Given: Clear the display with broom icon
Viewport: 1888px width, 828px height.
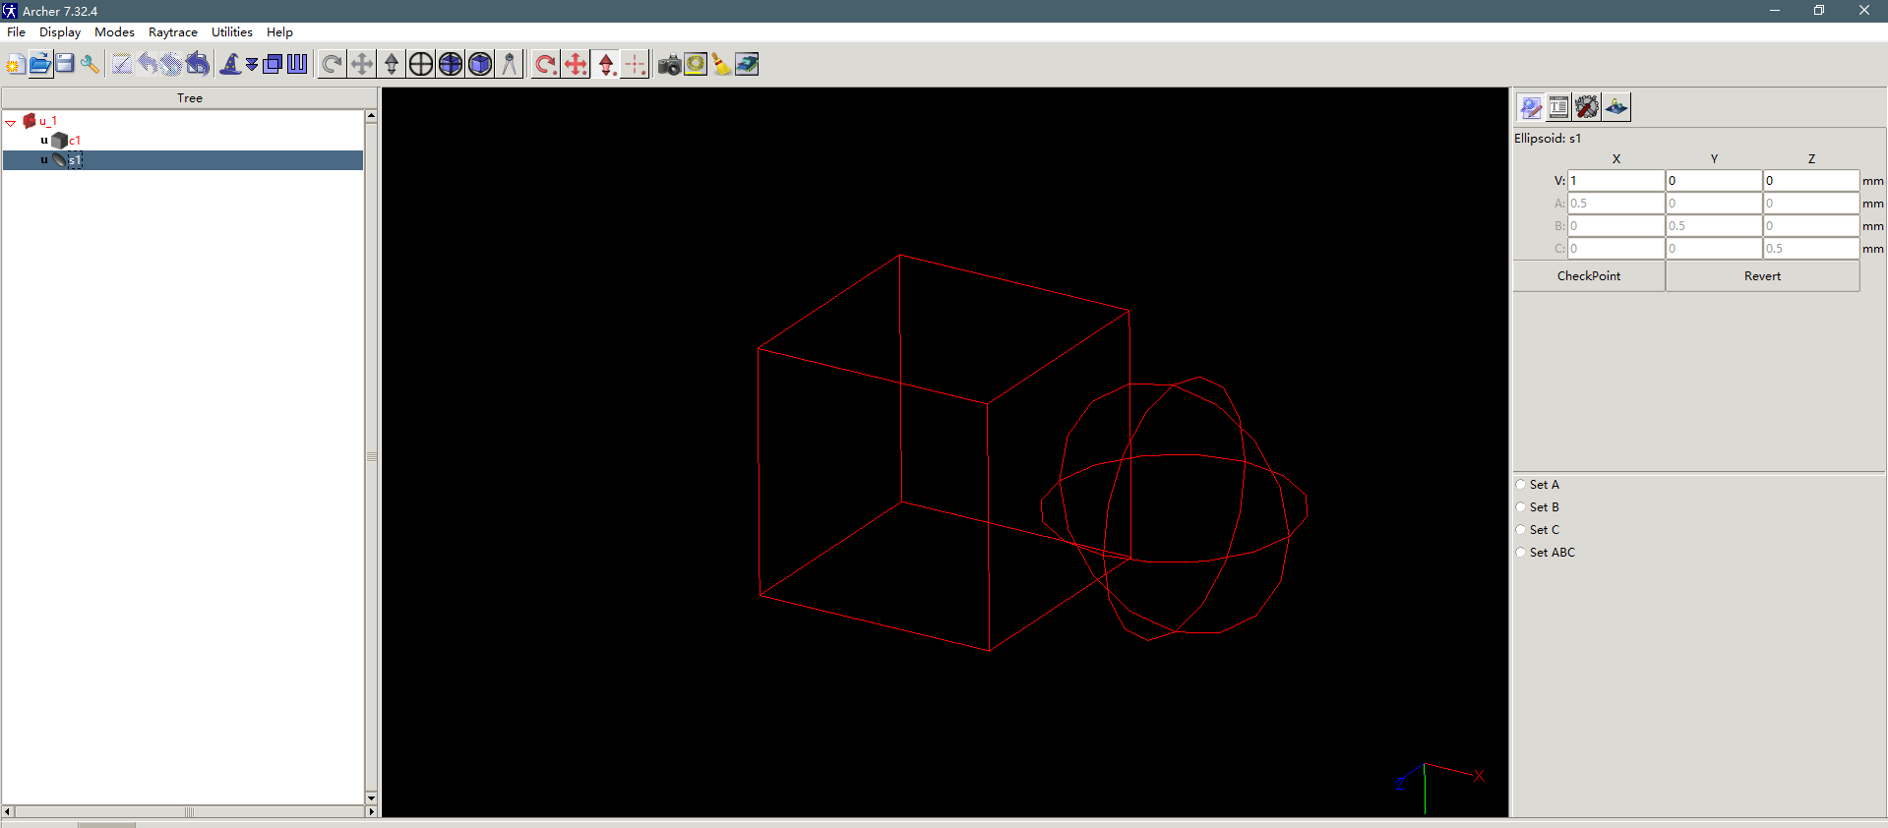Looking at the screenshot, I should click(x=721, y=65).
